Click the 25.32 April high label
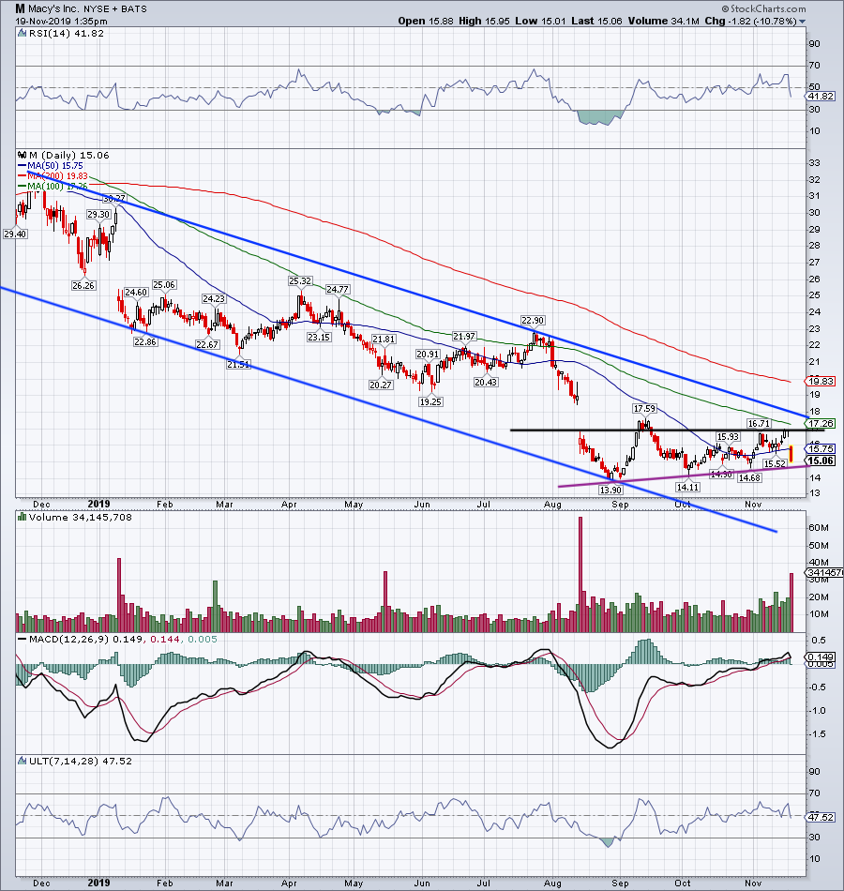 click(300, 280)
